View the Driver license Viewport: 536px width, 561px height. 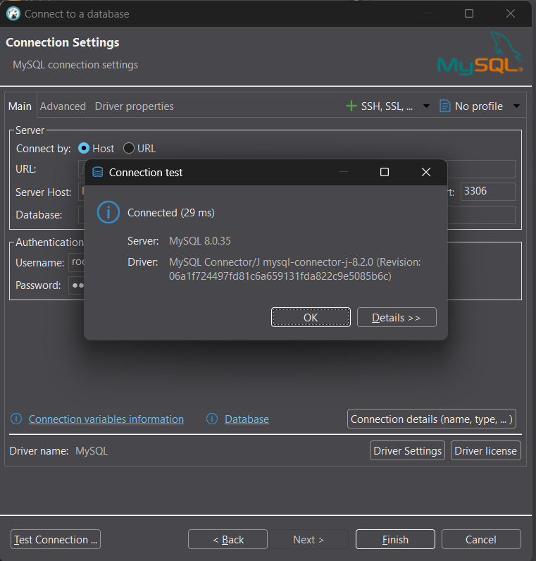coord(485,450)
